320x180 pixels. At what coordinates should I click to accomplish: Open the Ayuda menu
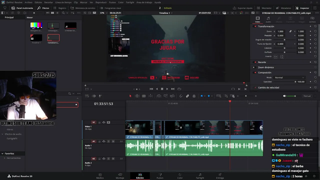coord(158,2)
